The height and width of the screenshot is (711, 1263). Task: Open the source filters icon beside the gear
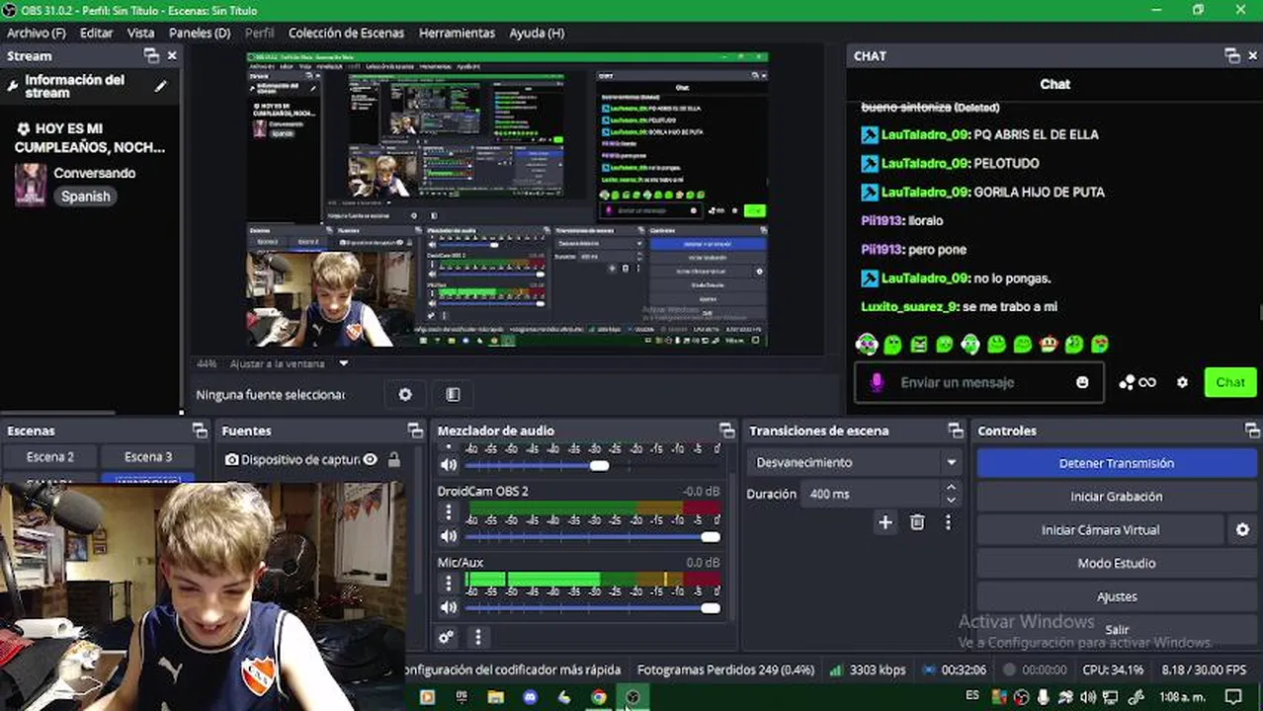pos(453,394)
